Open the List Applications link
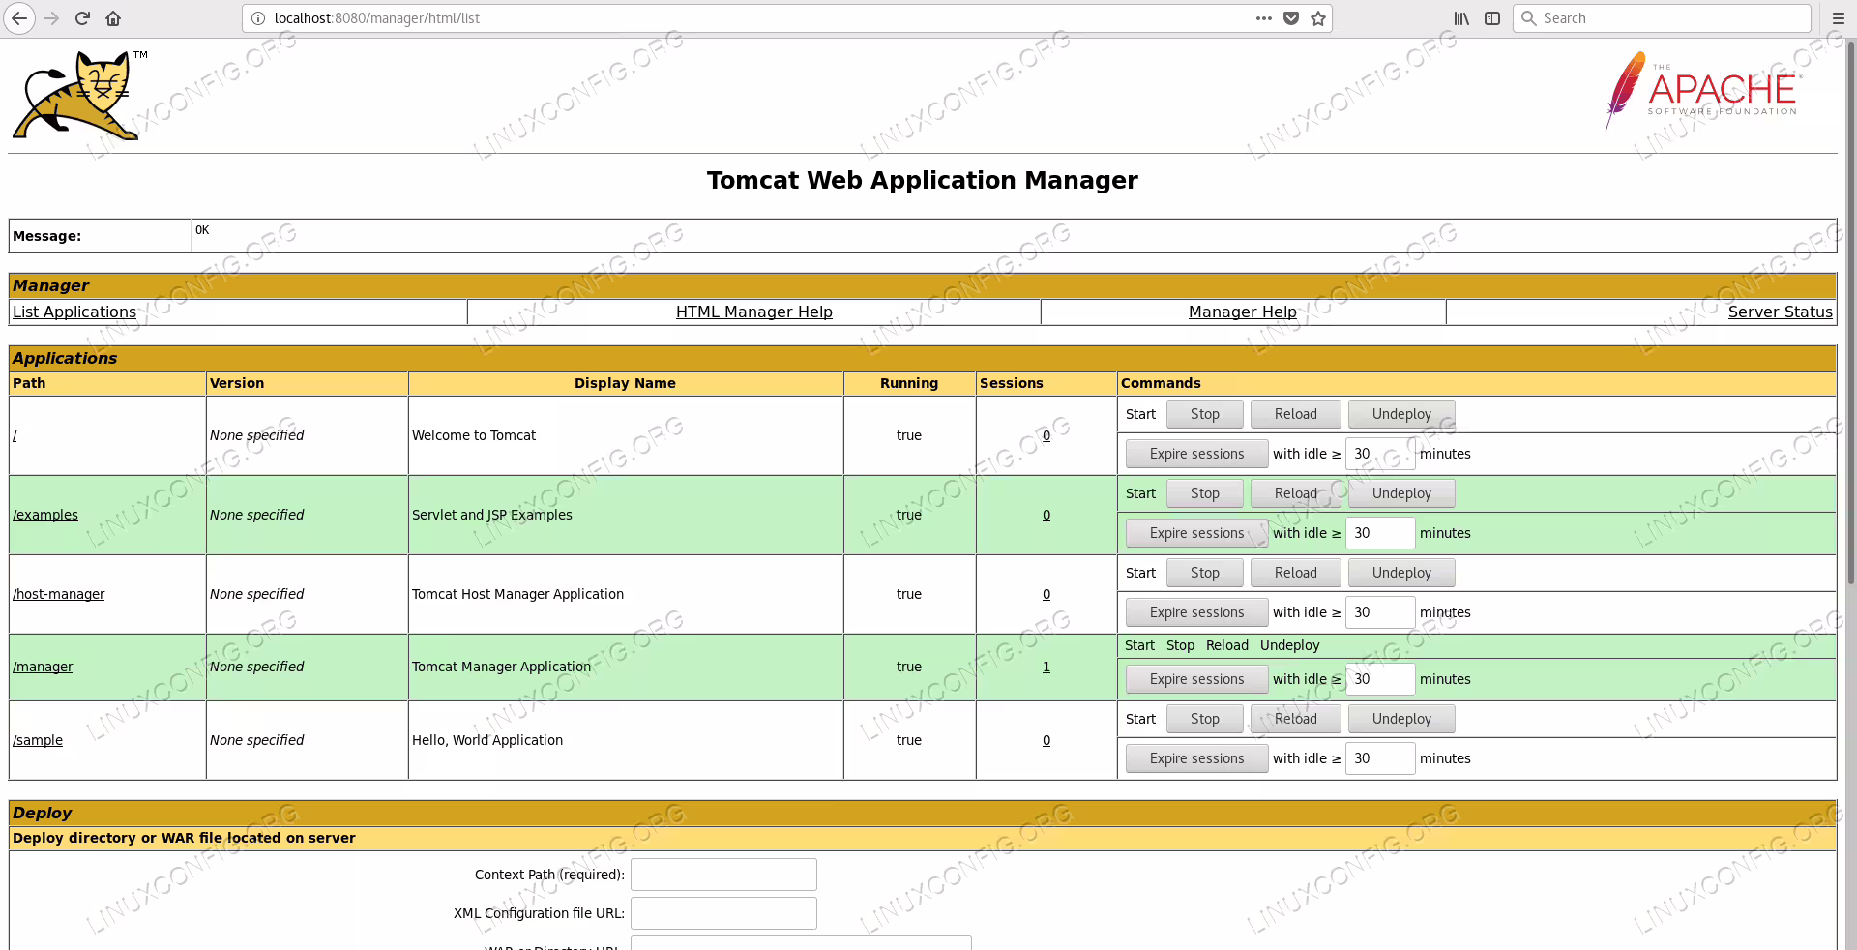The height and width of the screenshot is (950, 1857). (74, 312)
